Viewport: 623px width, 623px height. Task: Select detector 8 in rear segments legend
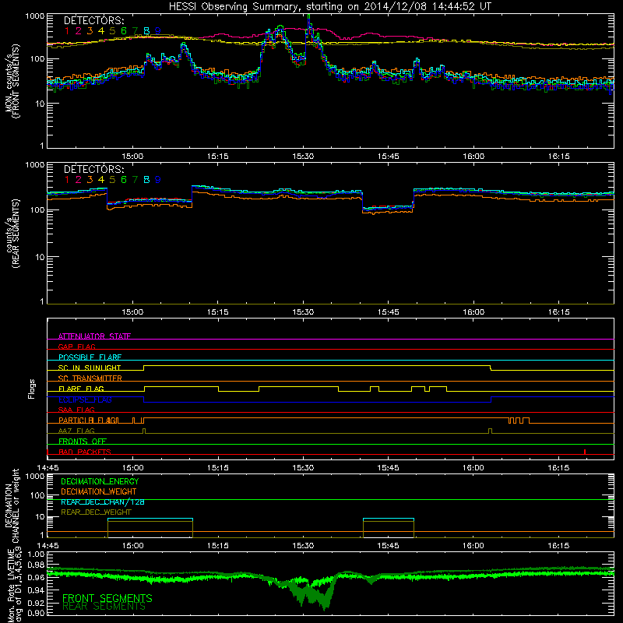(x=146, y=180)
